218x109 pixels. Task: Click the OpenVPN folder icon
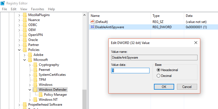pos(25,35)
